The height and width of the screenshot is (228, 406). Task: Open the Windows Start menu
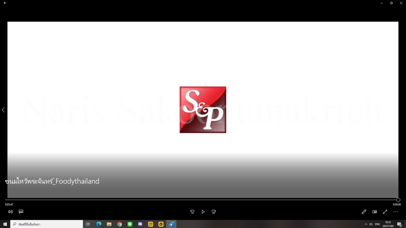pyautogui.click(x=5, y=224)
